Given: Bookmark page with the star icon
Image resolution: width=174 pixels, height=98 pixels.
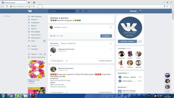Looking at the screenshot, I should 167,6.
